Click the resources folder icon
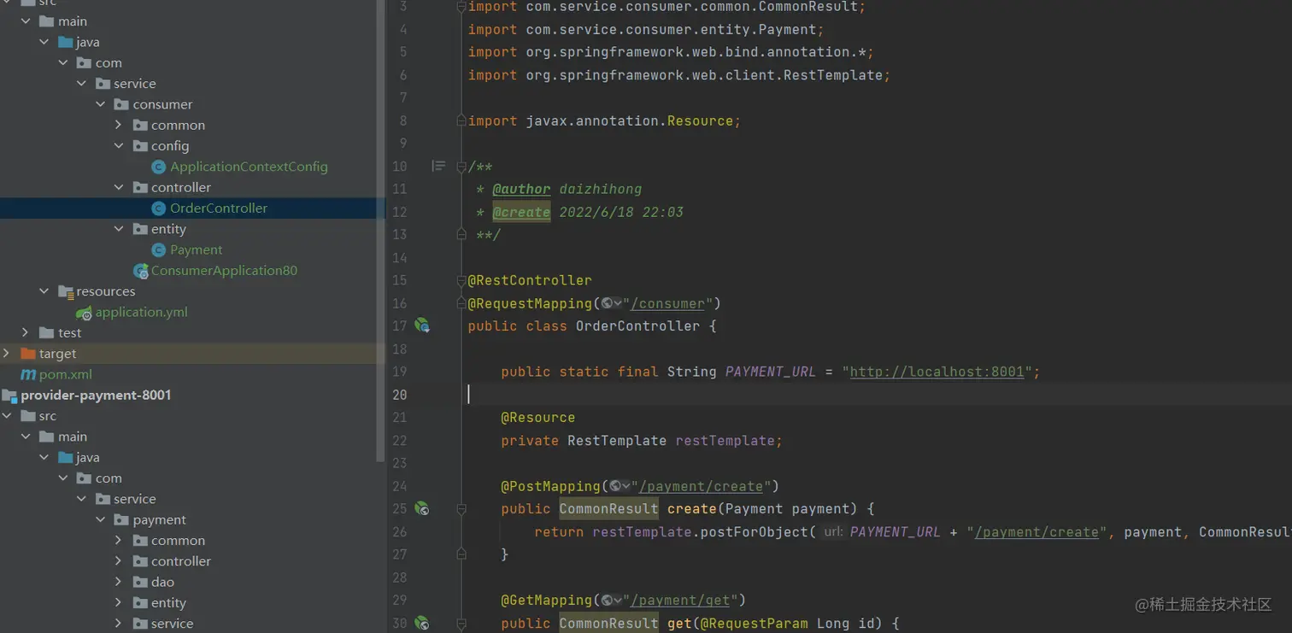 tap(66, 291)
